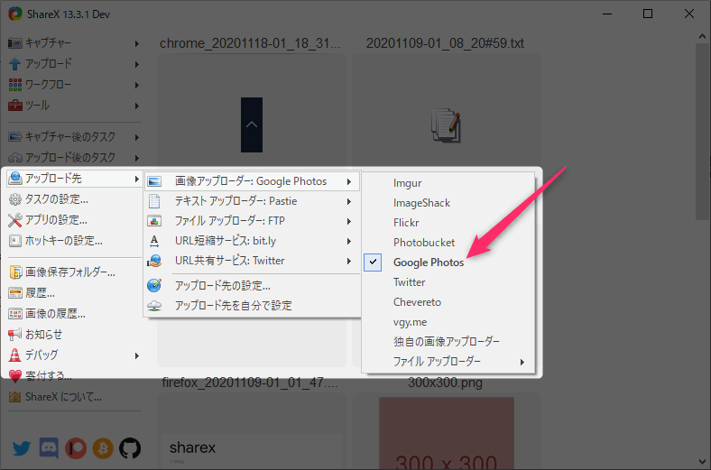Click the アップロード先の設定 globe icon
The width and height of the screenshot is (711, 470).
(154, 286)
